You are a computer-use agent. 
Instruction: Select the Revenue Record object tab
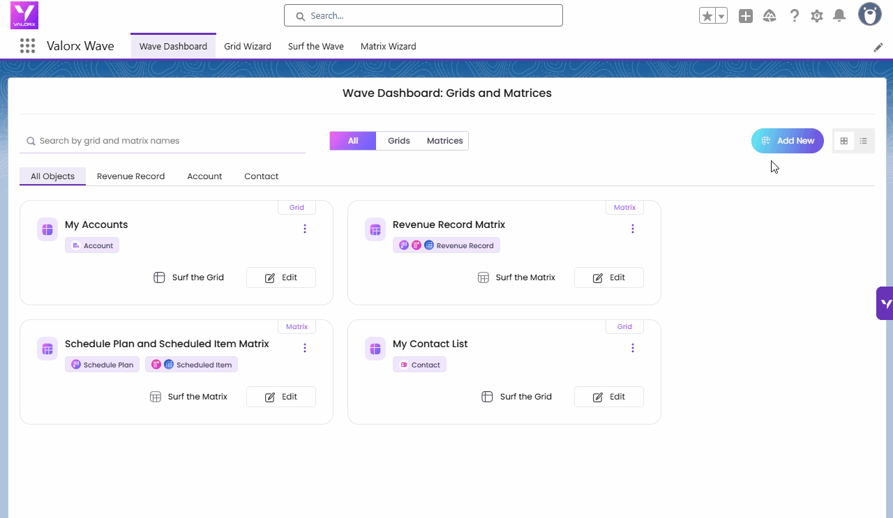click(130, 176)
